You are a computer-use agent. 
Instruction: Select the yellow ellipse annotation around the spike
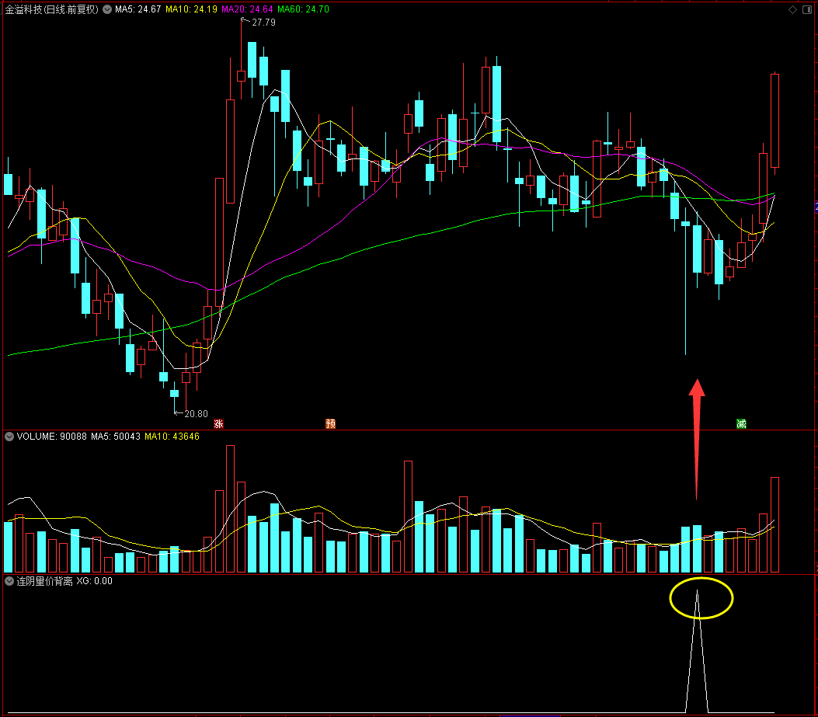(x=701, y=598)
